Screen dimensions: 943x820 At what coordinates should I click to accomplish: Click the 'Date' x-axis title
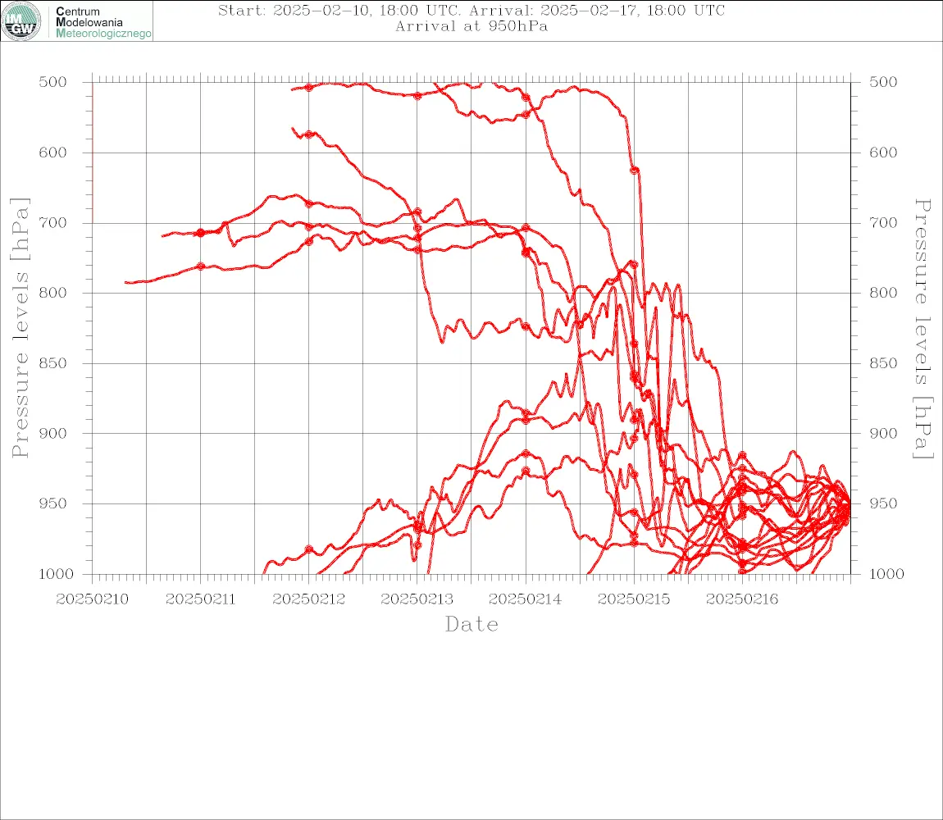pyautogui.click(x=471, y=624)
